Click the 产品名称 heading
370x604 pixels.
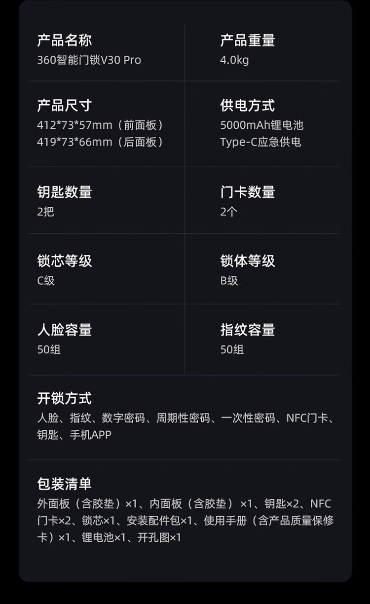[64, 40]
